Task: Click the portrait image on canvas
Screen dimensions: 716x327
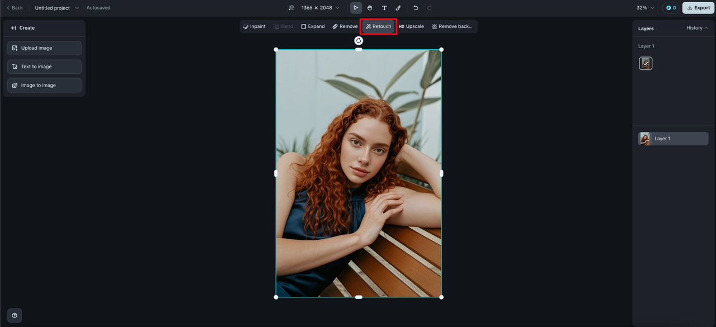Action: (x=359, y=173)
